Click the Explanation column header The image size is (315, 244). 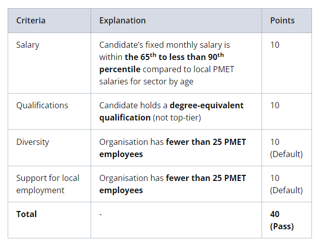click(x=122, y=21)
